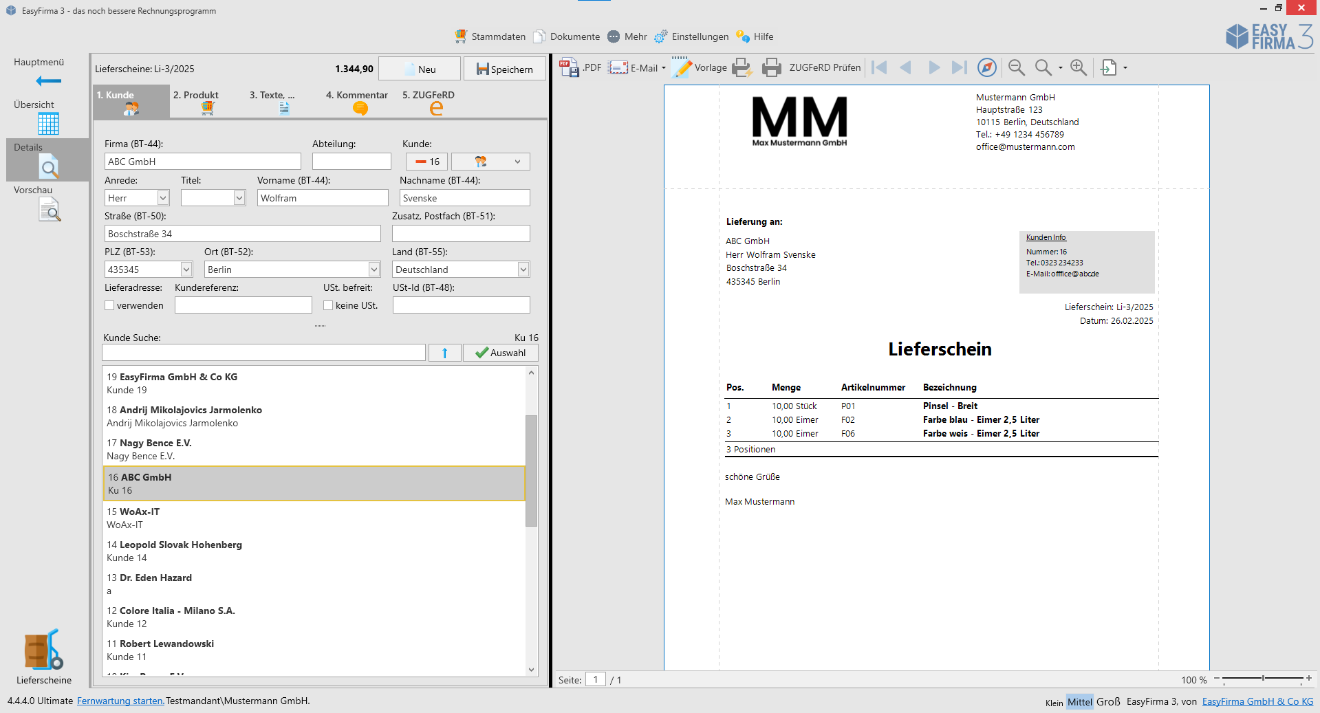
Task: Open the Stammdaten menu
Action: pos(490,36)
